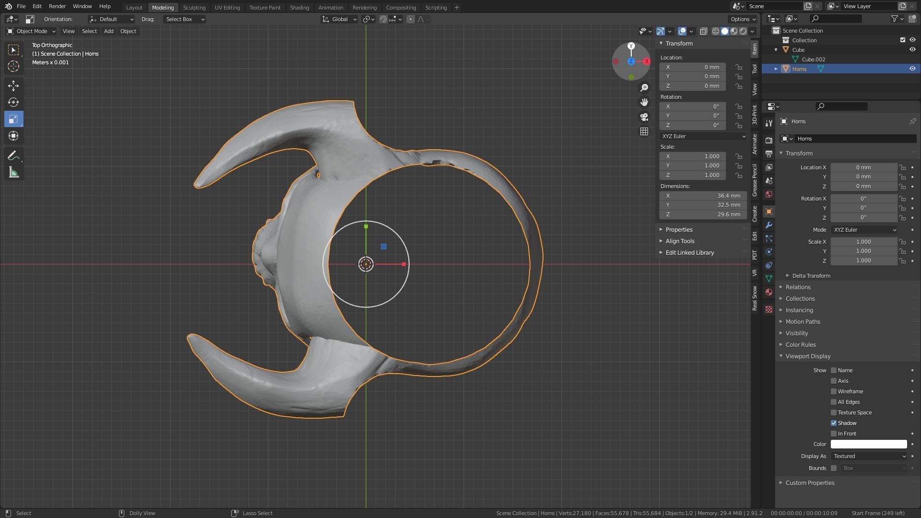Open Render properties tab

pos(769,141)
